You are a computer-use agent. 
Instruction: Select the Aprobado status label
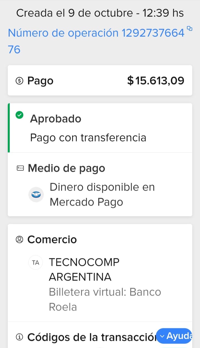[x=56, y=119]
